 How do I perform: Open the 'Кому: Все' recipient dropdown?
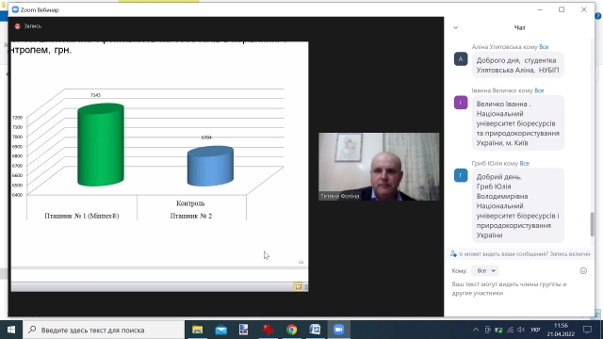tap(485, 270)
